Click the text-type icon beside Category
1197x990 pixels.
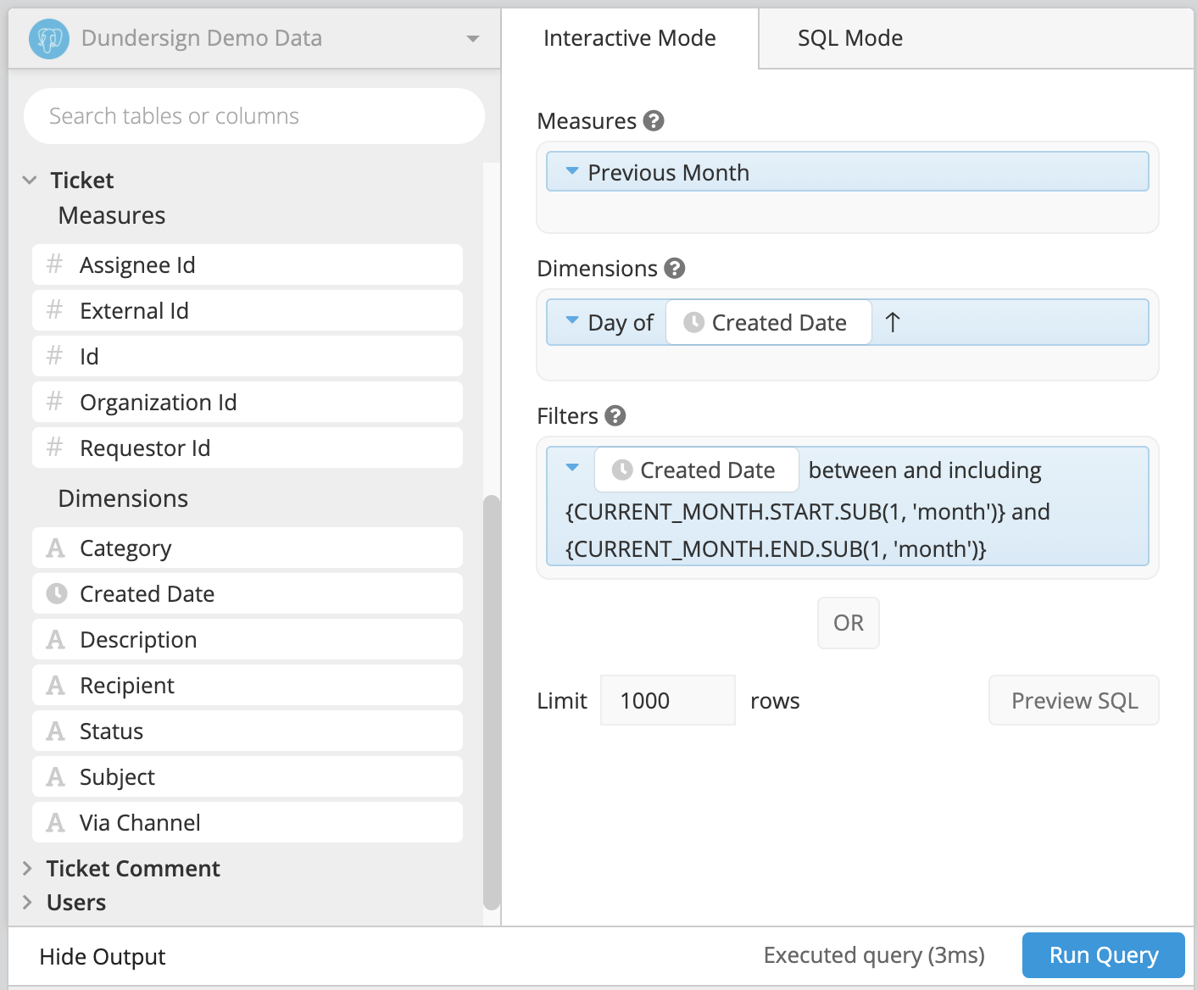56,548
